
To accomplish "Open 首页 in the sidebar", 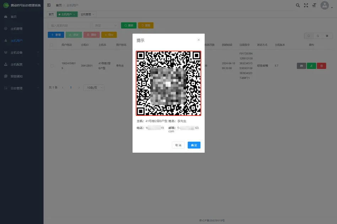I will [22, 17].
